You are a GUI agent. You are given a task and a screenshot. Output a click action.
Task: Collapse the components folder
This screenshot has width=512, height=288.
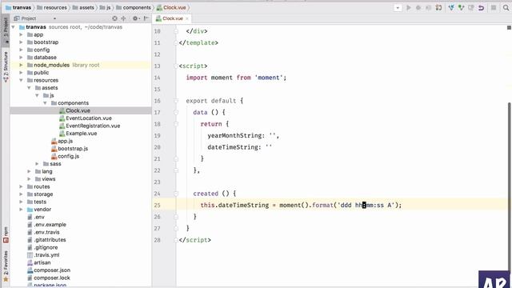click(x=45, y=103)
